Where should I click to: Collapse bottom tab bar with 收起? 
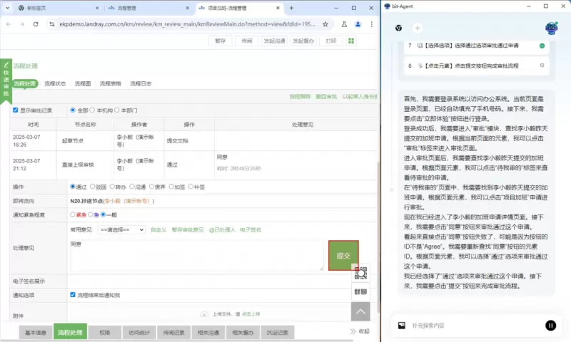pyautogui.click(x=360, y=332)
